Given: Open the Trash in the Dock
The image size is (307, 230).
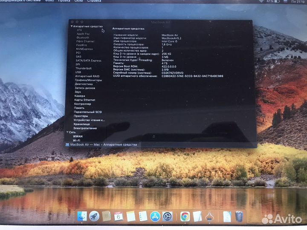Looking at the screenshot, I should (x=239, y=216).
